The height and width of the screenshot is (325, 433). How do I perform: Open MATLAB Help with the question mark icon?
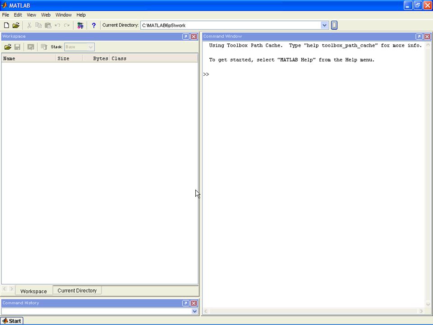(x=94, y=25)
